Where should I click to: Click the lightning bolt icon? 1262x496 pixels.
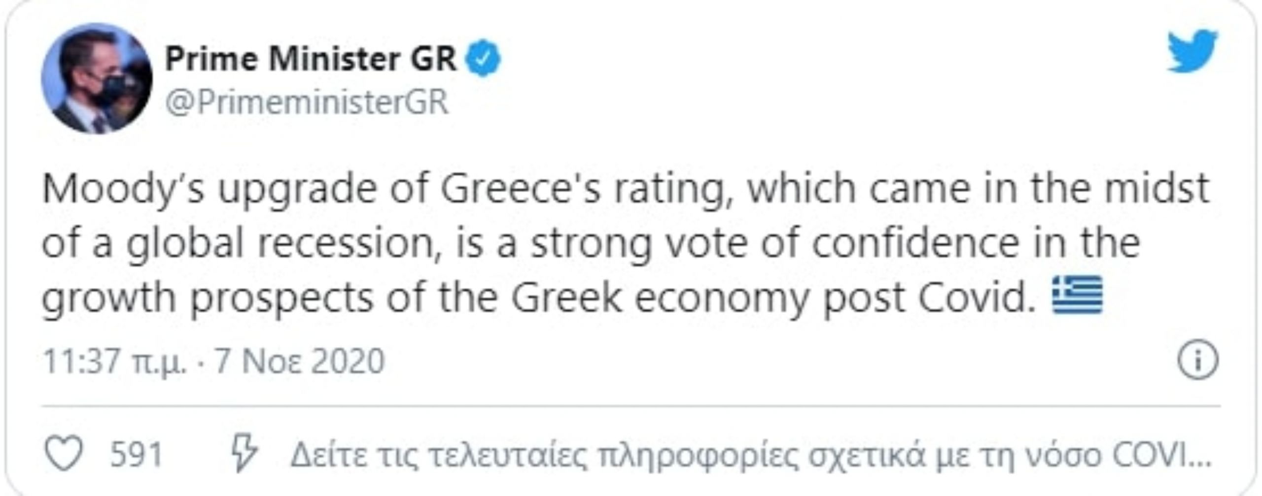tap(245, 453)
